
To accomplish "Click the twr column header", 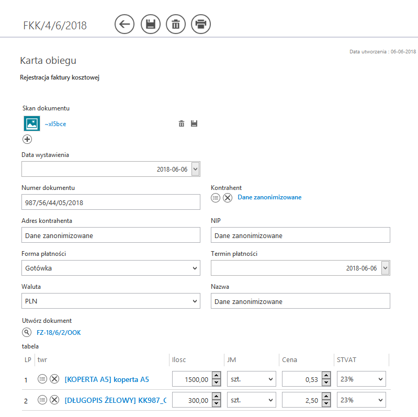I will [42, 360].
